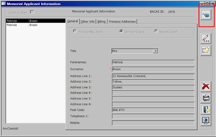Click the Title combo box showing Mrs
This screenshot has height=137, width=216.
(x=135, y=51)
